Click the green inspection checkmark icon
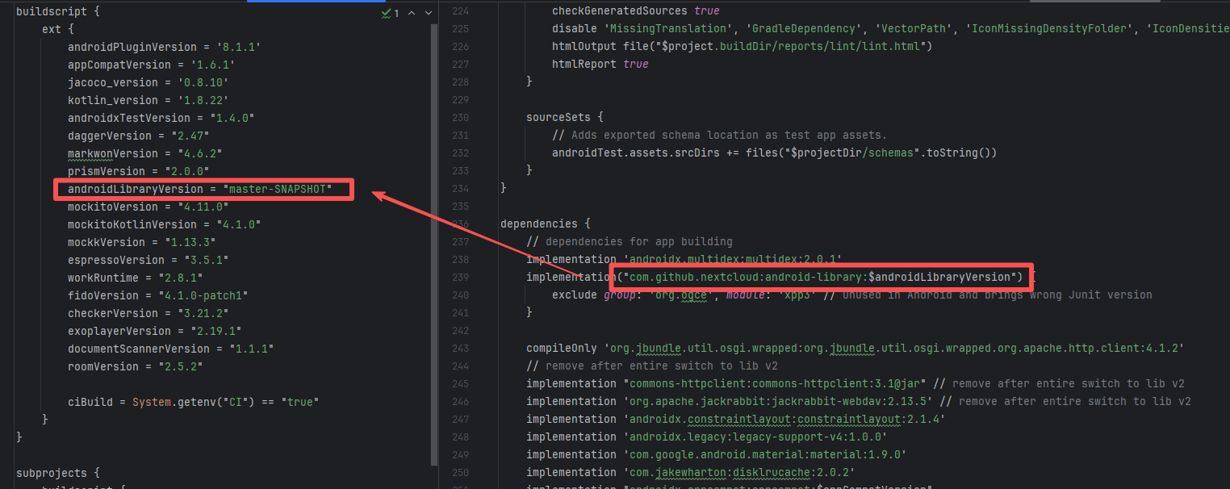This screenshot has width=1230, height=489. (385, 13)
